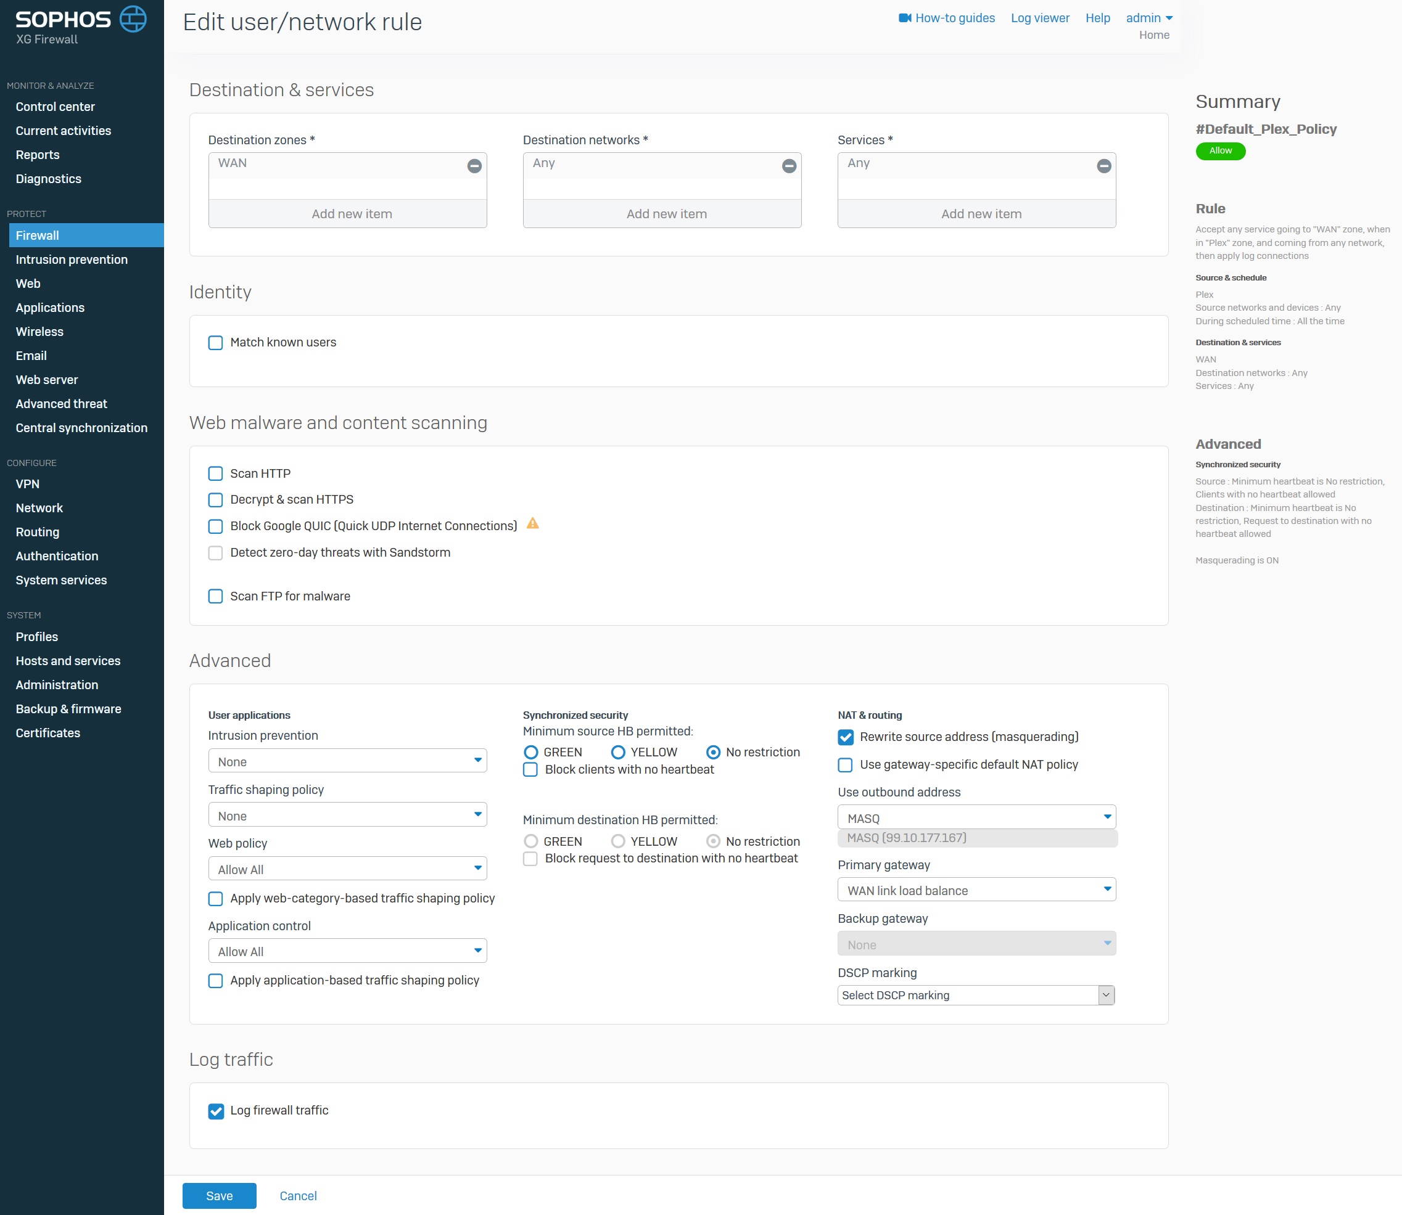Remove Any from Destination networks

(789, 165)
